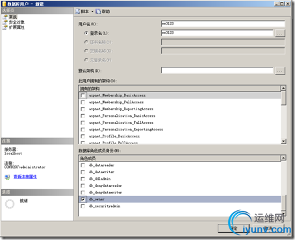Image resolution: width=295 pixels, height=240 pixels.
Task: Check the db_denydatawriter role
Action: click(x=83, y=193)
